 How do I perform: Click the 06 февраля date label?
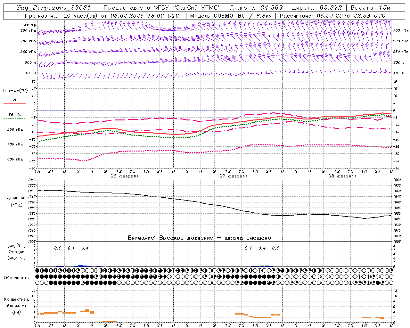pyautogui.click(x=125, y=176)
